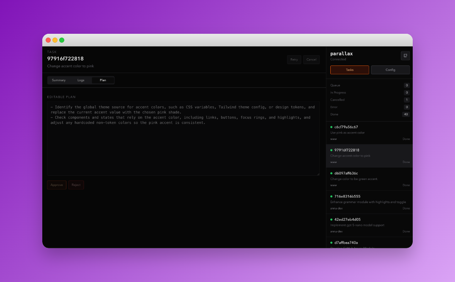Switch to the Tasks tab
This screenshot has width=455, height=282.
pos(349,70)
